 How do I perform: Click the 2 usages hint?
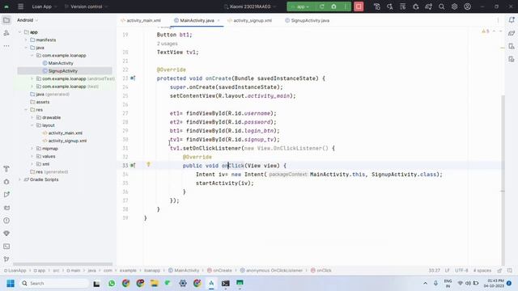click(x=168, y=44)
